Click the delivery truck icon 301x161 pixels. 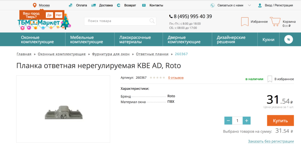click(94, 5)
